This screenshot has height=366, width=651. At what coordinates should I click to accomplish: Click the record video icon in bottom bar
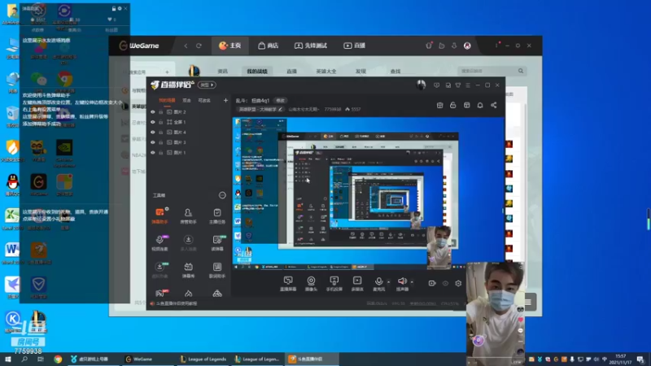432,283
